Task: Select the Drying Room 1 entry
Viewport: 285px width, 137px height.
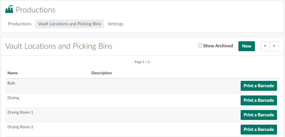Action: [x=20, y=112]
